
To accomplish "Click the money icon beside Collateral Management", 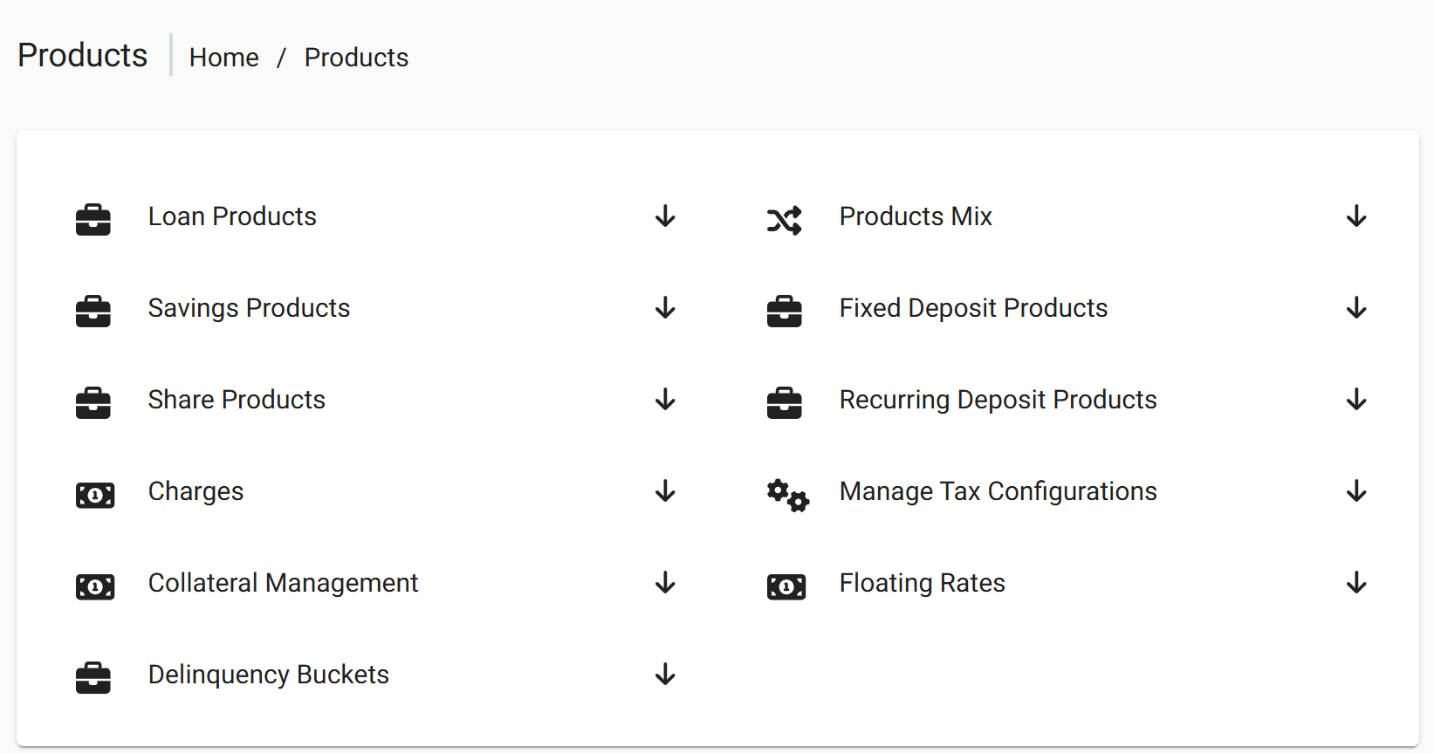I will coord(95,586).
